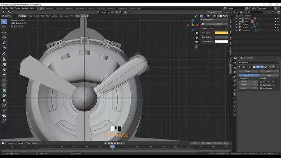Open the File menu
Image resolution: width=281 pixels, height=158 pixels.
click(7, 8)
